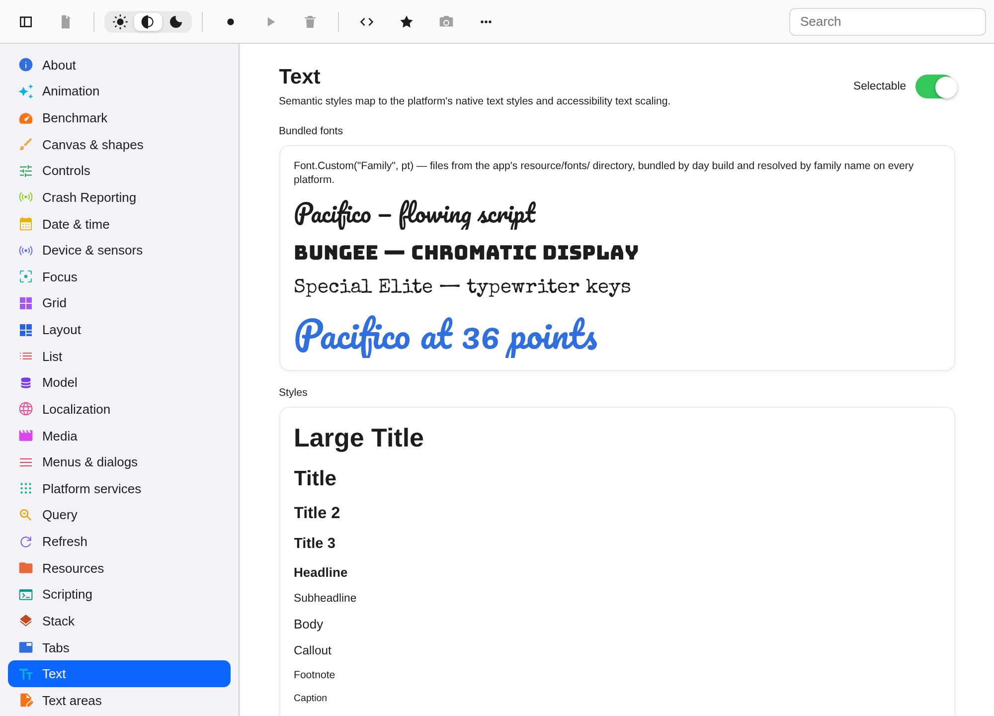Viewport: 994px width, 716px height.
Task: Click the Bungee chromatic display sample
Action: pos(466,253)
